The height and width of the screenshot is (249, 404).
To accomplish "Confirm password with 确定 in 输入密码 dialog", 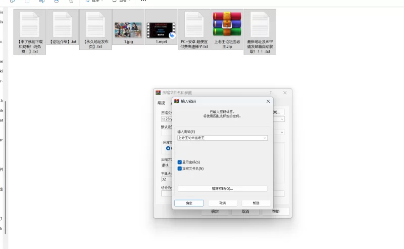I will tap(189, 203).
